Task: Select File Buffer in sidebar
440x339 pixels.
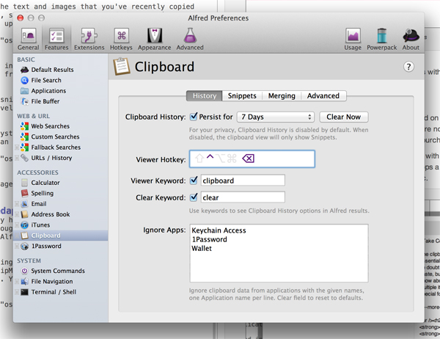Action: 40,101
